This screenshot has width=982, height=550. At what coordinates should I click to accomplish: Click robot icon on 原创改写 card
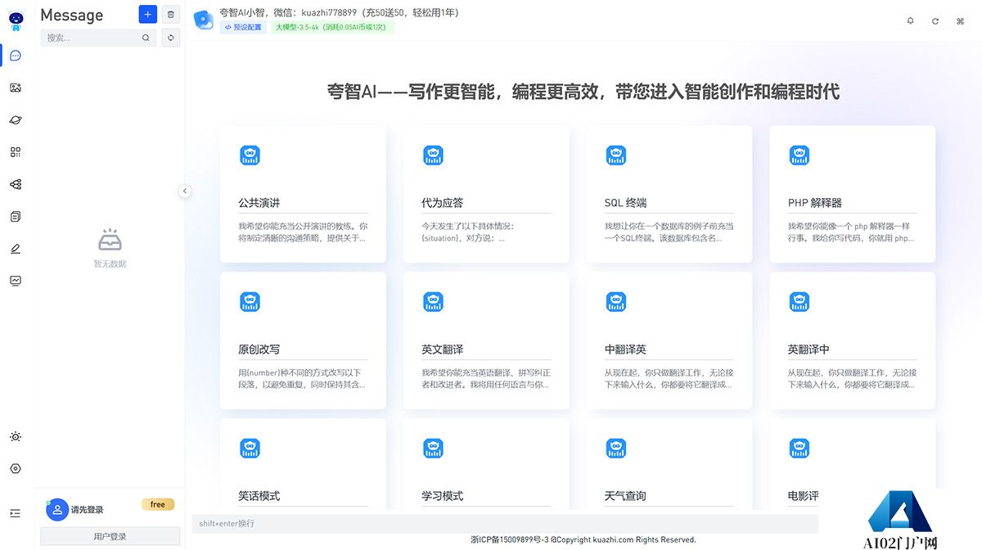click(250, 302)
